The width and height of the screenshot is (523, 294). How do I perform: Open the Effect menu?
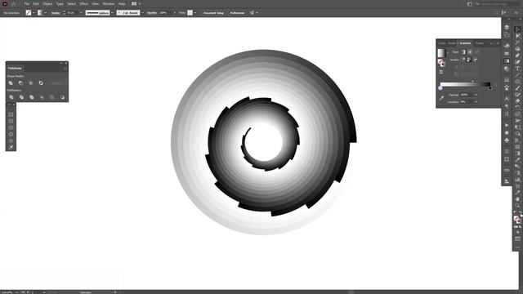(83, 3)
